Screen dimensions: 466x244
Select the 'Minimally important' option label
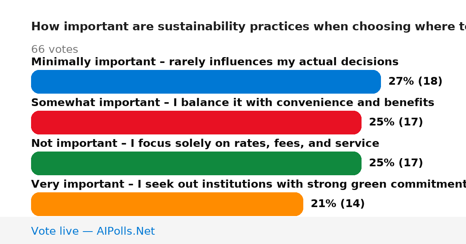click(x=215, y=62)
